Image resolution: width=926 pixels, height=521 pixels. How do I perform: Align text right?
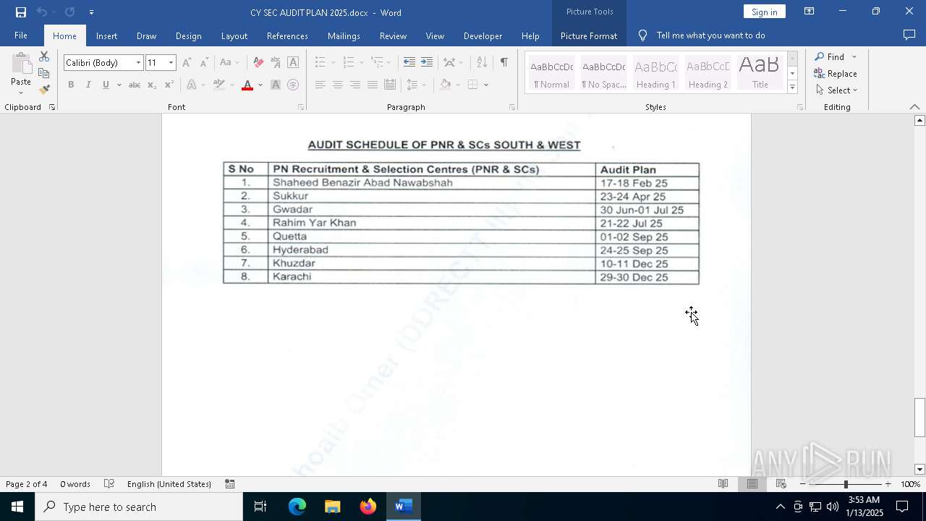coord(355,85)
